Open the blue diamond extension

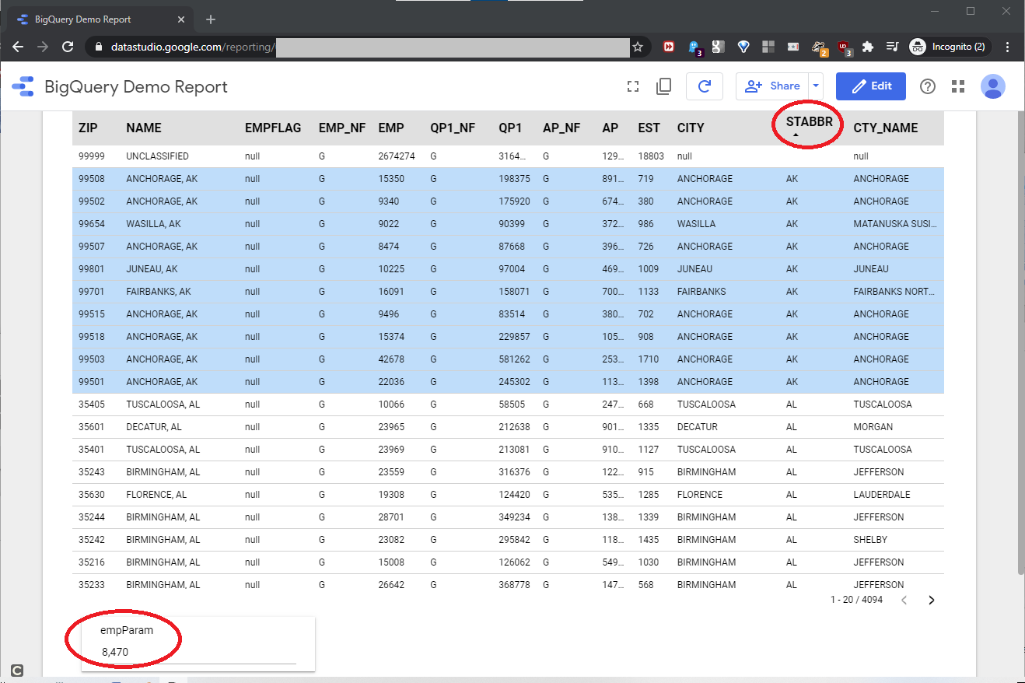[743, 47]
